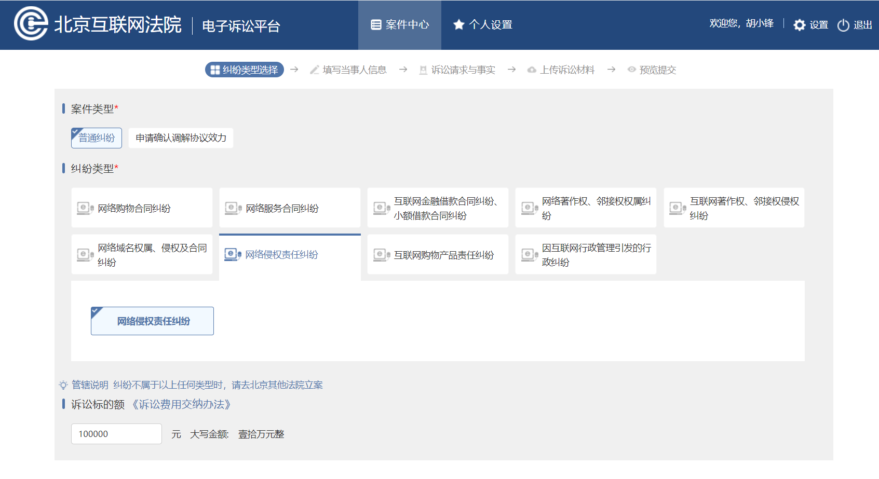Open the 案件中心 menu tab

(x=400, y=25)
